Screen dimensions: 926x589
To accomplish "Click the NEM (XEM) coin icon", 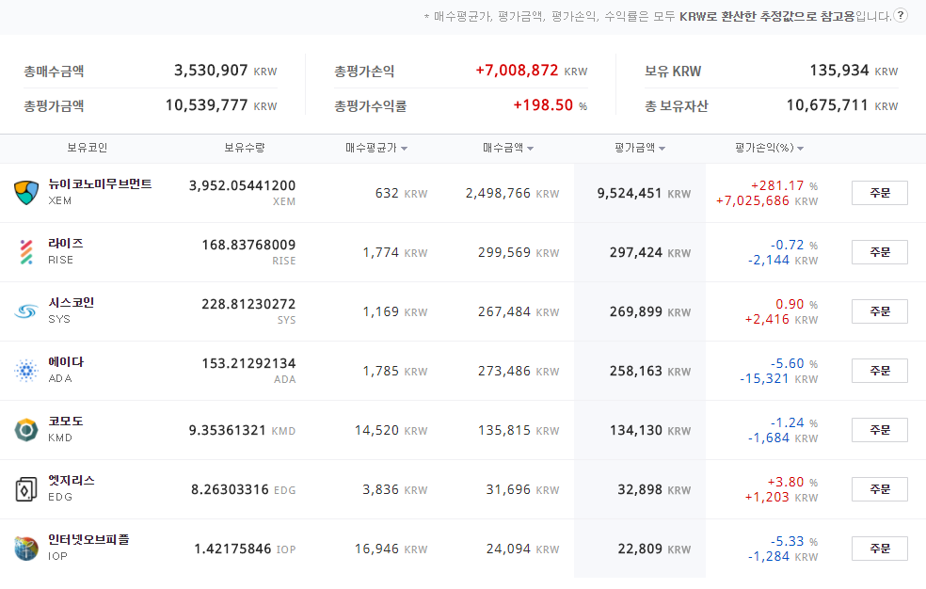I will (24, 193).
